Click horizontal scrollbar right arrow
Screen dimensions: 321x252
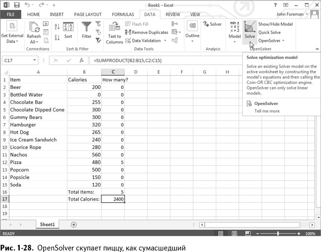coord(312,225)
